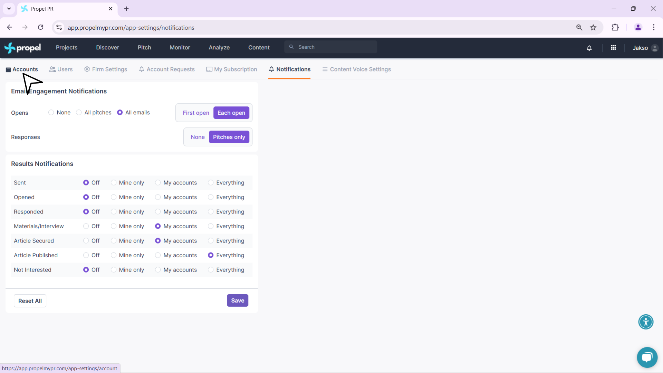The width and height of the screenshot is (663, 373).
Task: Open the Monitor menu
Action: (180, 48)
